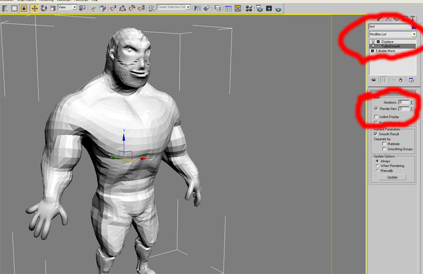
Task: Toggle the Render Iters checkbox
Action: [x=376, y=108]
